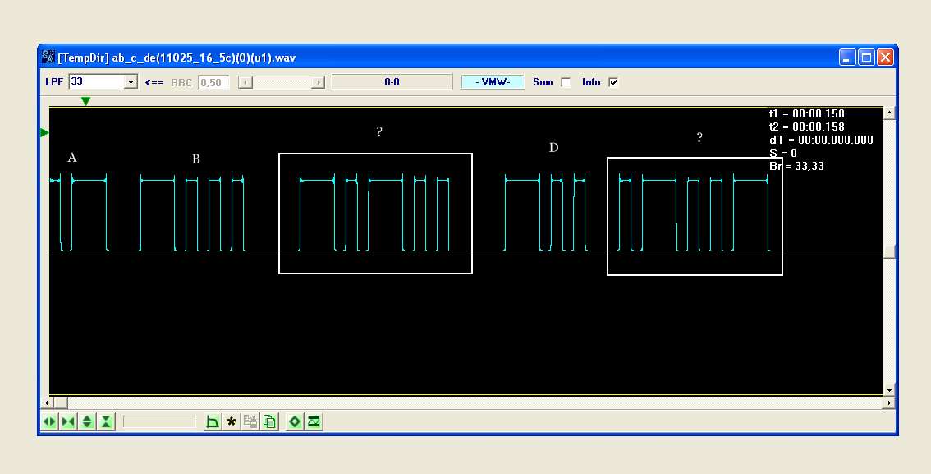This screenshot has height=474, width=931.
Task: Click the green level marker on left edge
Action: pyautogui.click(x=45, y=132)
